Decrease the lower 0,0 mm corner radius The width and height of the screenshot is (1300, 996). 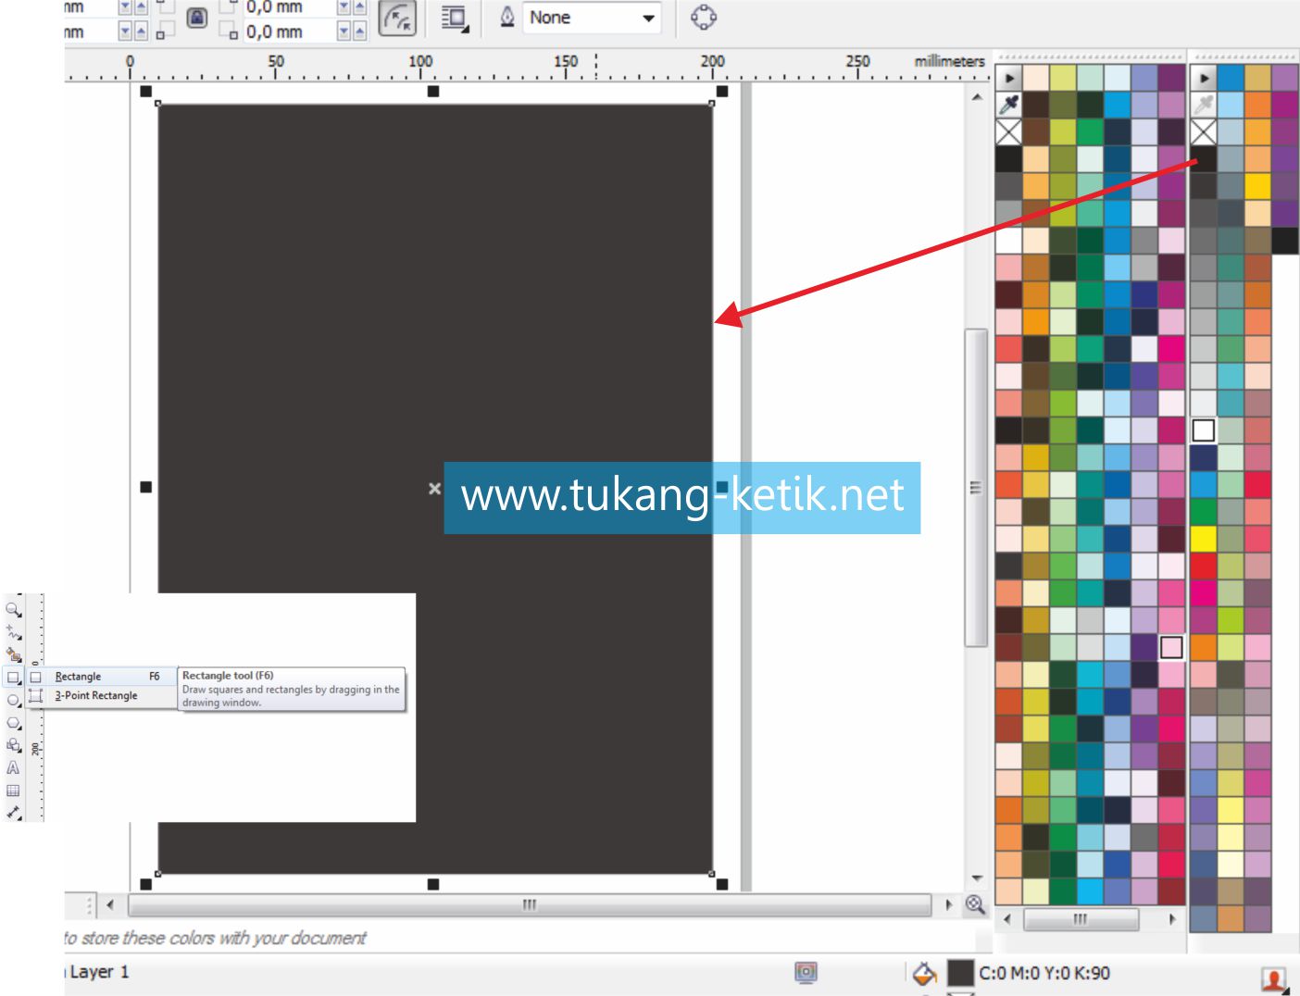tap(344, 31)
